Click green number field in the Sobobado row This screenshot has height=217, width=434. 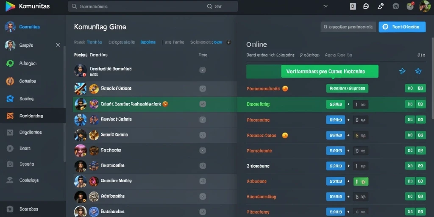(x=361, y=181)
